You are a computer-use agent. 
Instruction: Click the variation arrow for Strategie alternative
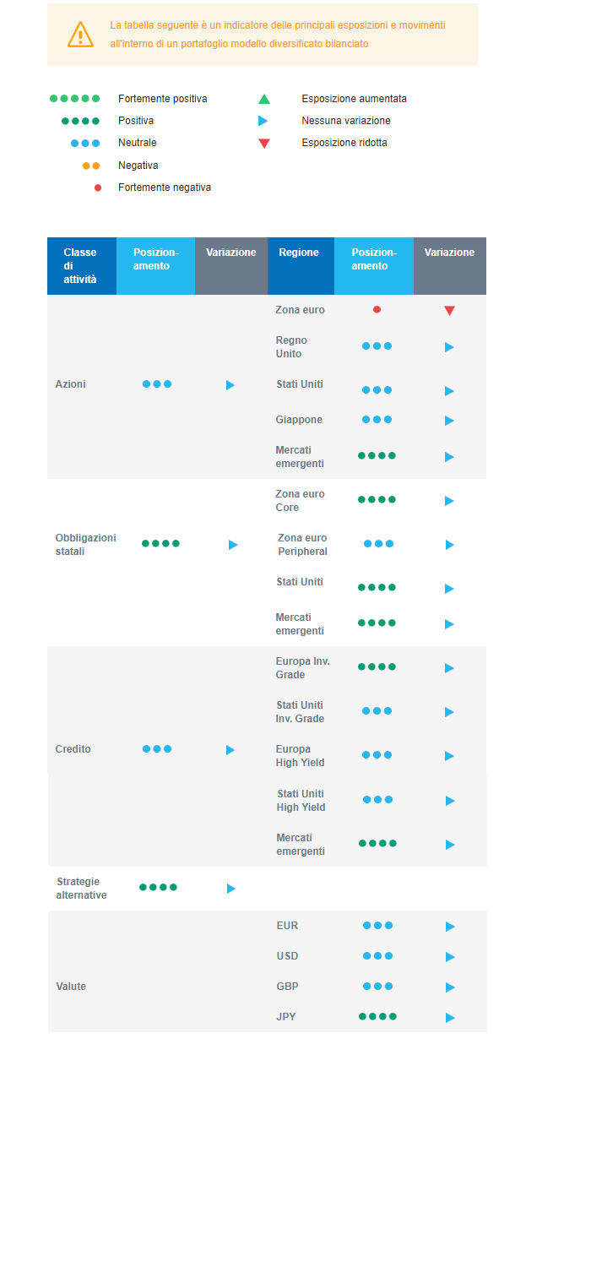[x=231, y=889]
